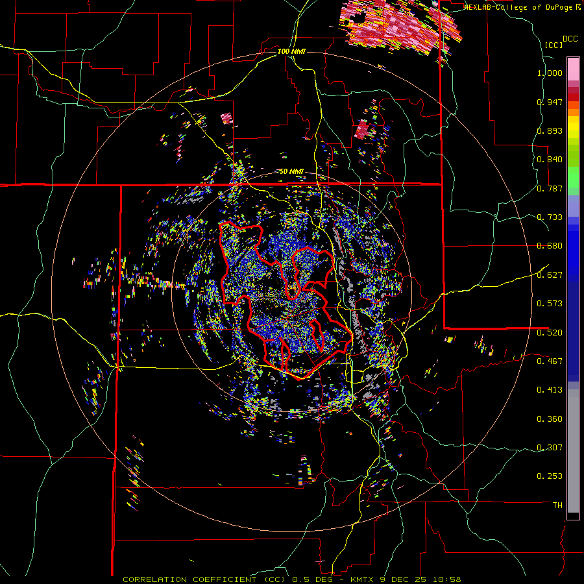This screenshot has width=584, height=584.
Task: Select the 0.840 scale value
Action: pos(550,160)
